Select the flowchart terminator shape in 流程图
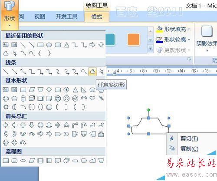217x181 pixels. (x=75, y=161)
